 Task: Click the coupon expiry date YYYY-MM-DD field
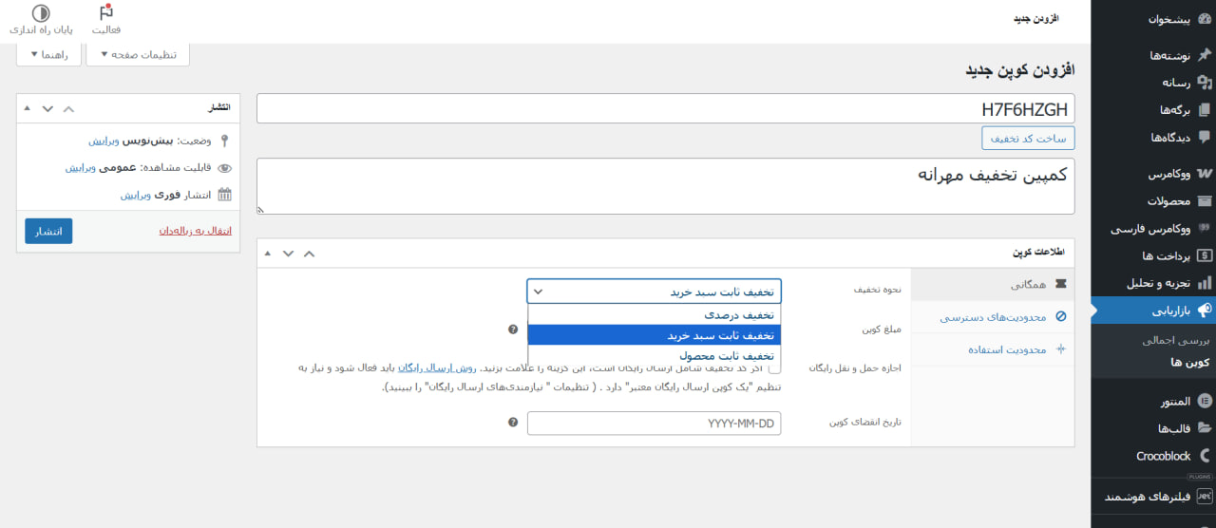[654, 424]
